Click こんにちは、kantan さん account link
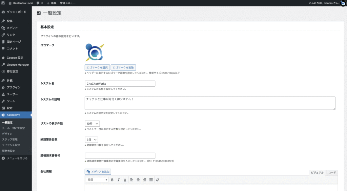 (x=323, y=3)
